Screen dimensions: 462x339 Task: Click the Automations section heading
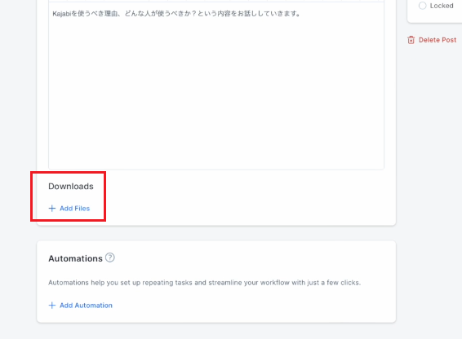[x=75, y=258]
